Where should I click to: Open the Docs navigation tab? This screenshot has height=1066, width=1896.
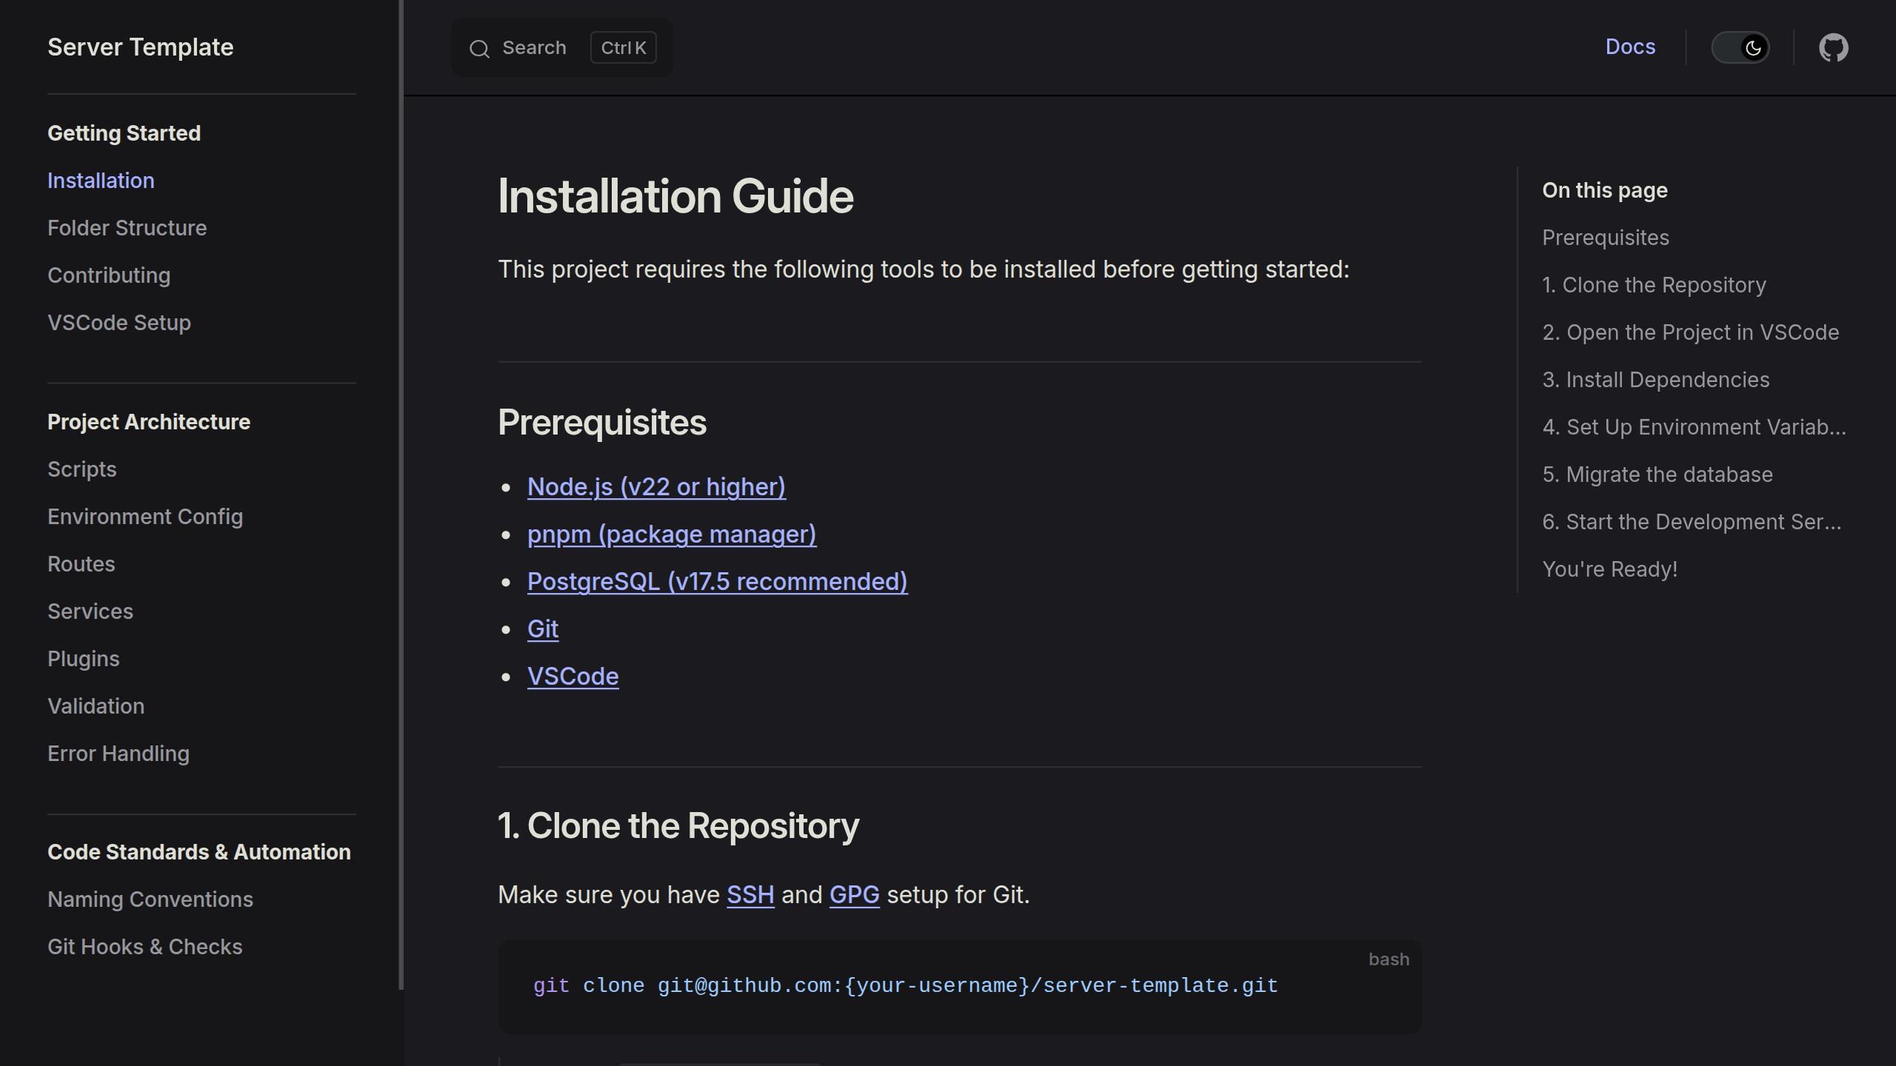[1630, 47]
